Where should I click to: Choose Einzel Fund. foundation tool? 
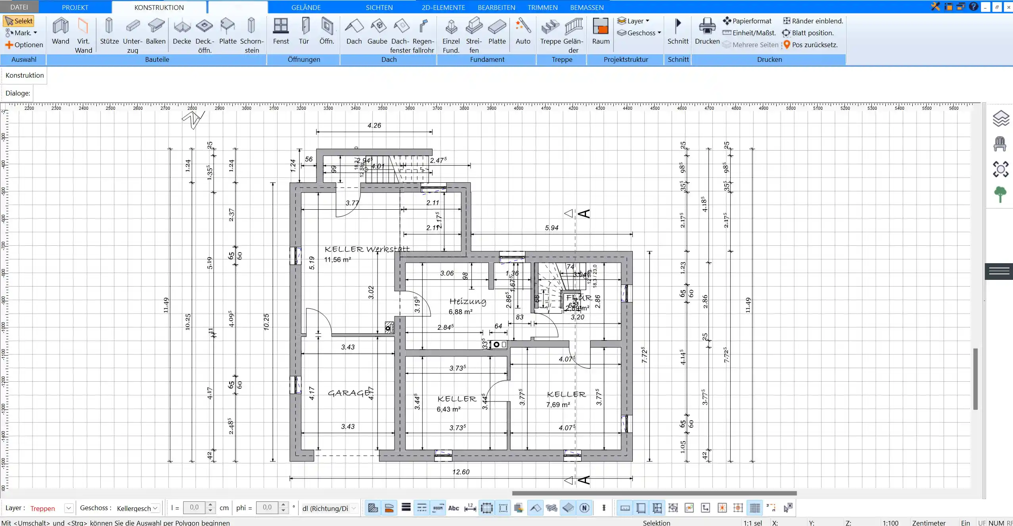click(451, 36)
